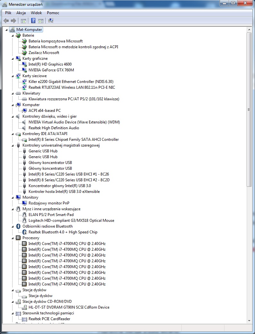Collapse the Karty graficzne category

point(13,59)
